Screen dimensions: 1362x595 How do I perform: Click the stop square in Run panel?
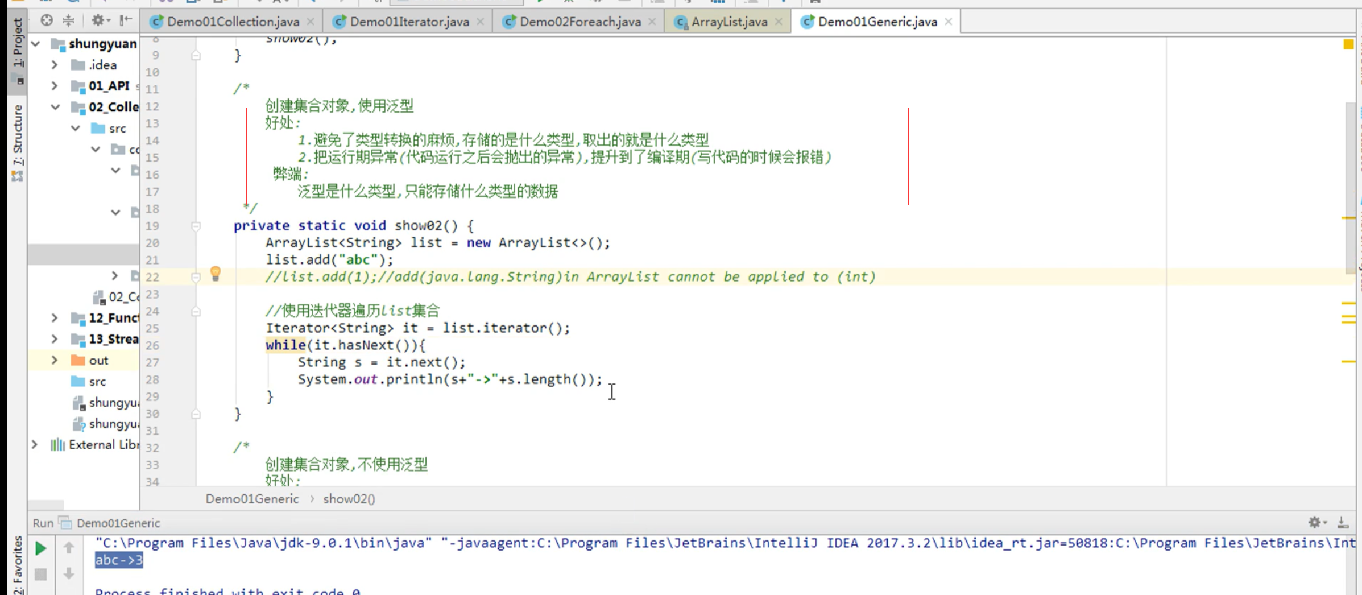tap(40, 574)
